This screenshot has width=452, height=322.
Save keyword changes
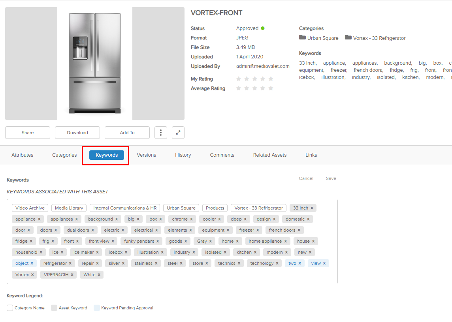[331, 178]
